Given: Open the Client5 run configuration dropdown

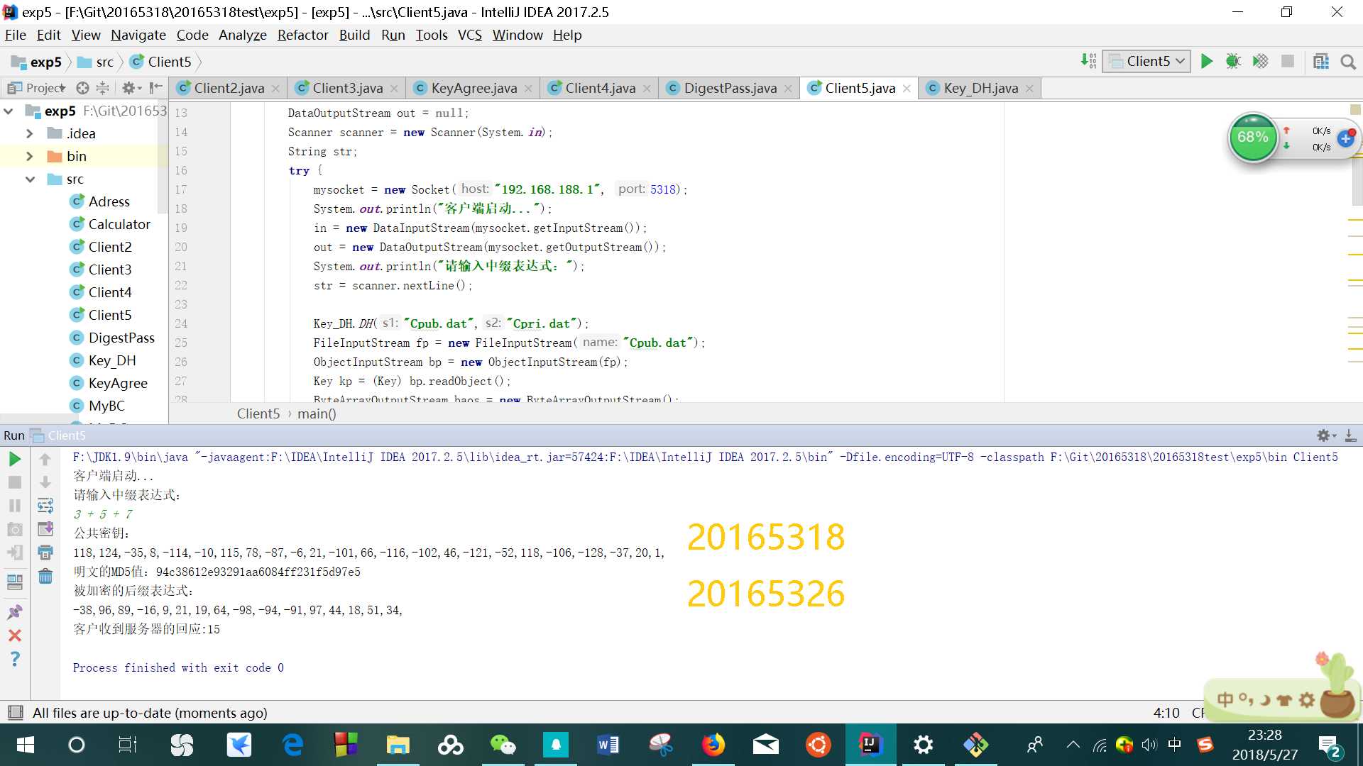Looking at the screenshot, I should click(x=1146, y=62).
